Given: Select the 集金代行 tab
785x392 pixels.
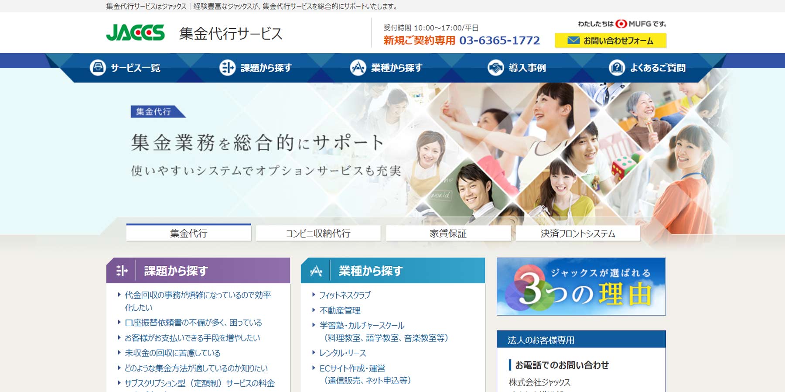Looking at the screenshot, I should [x=189, y=233].
